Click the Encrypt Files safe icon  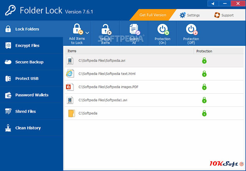pyautogui.click(x=8, y=45)
